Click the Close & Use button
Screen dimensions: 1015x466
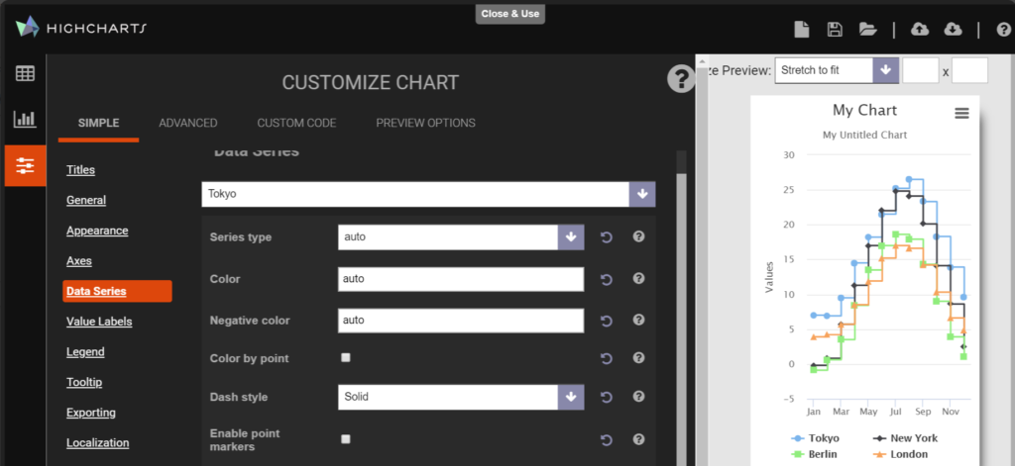pyautogui.click(x=510, y=14)
